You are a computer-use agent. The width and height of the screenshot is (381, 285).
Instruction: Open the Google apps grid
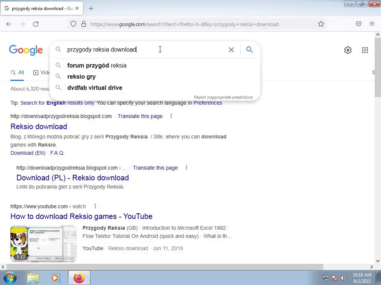(x=365, y=50)
